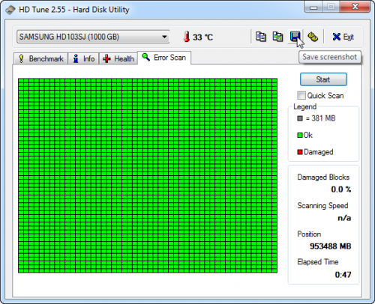Switch to the Info tab

(x=83, y=59)
